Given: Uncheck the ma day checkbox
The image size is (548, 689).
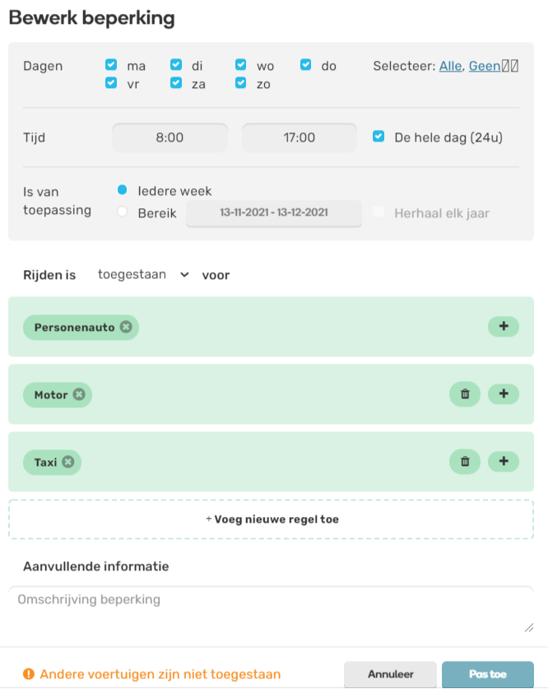Looking at the screenshot, I should [111, 64].
